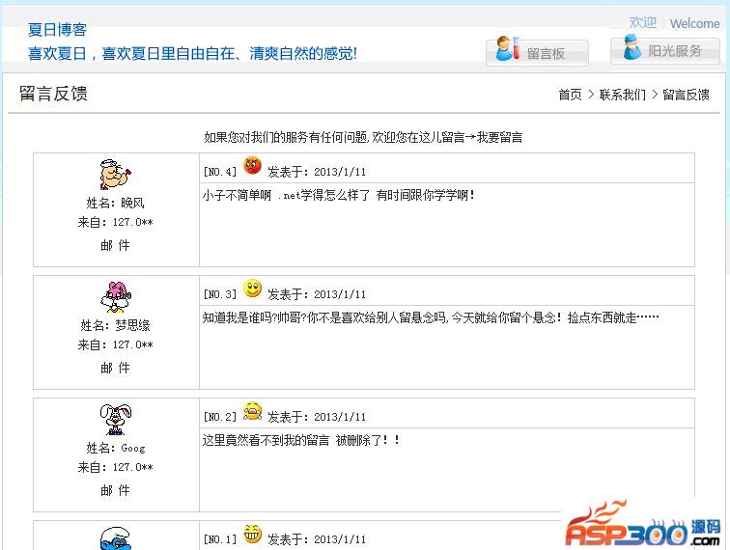Click the ASP300 源码 logo

click(x=642, y=524)
